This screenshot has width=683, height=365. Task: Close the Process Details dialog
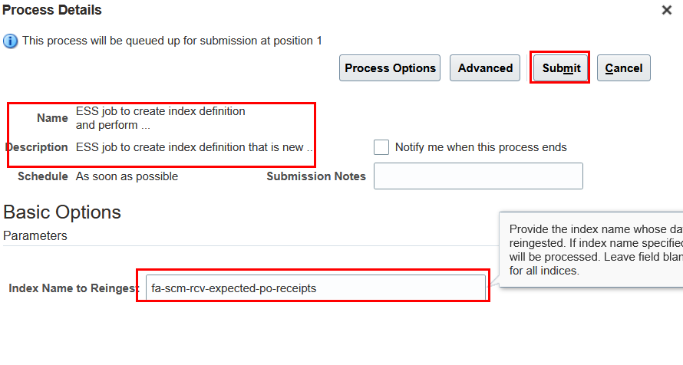666,10
